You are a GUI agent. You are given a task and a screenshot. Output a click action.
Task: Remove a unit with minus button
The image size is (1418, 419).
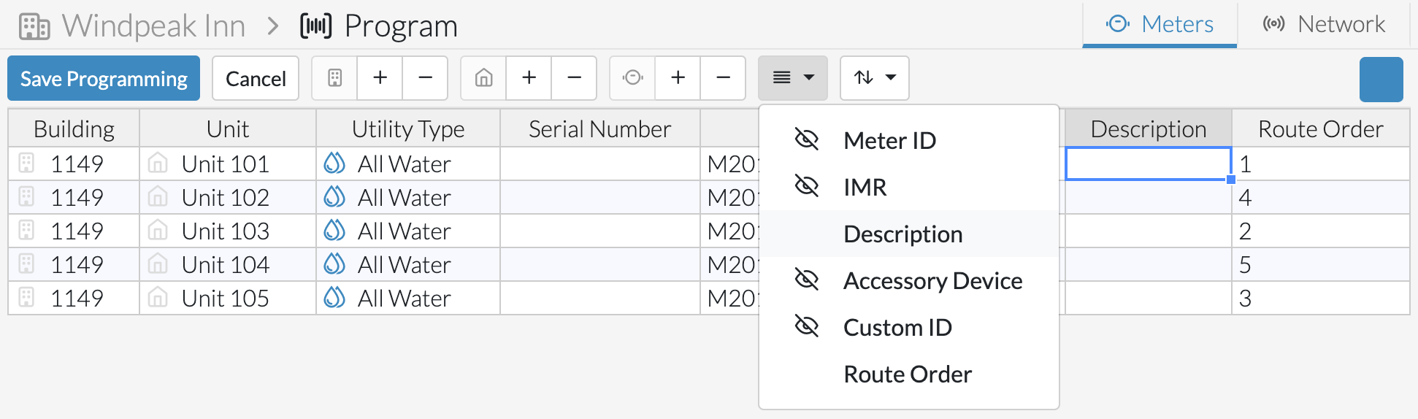(574, 78)
